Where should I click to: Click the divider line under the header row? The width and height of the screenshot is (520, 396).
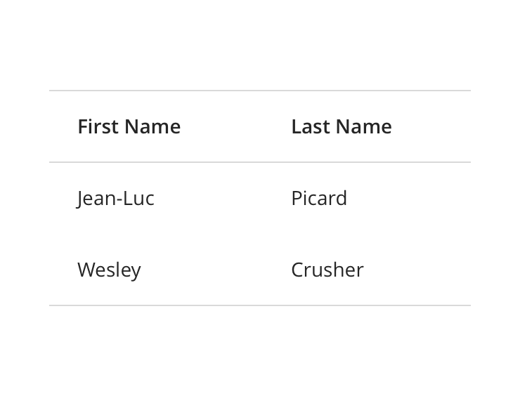(260, 162)
